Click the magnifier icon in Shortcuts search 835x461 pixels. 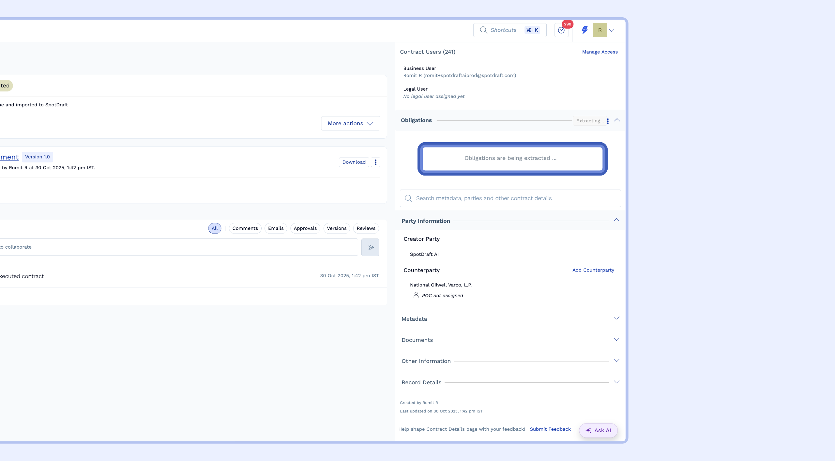pos(483,30)
